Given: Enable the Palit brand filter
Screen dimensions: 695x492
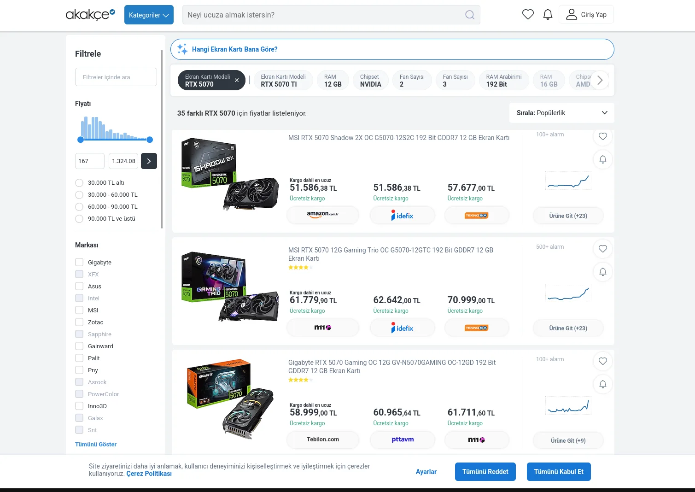Looking at the screenshot, I should 79,358.
